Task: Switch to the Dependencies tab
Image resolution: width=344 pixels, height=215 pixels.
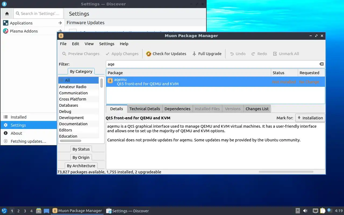Action: 177,109
